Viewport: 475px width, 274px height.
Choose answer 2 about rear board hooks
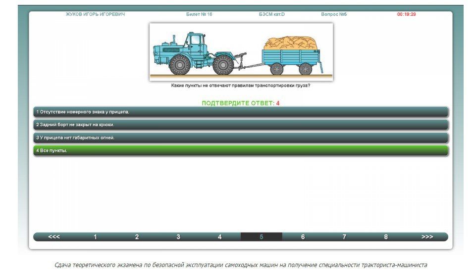240,125
